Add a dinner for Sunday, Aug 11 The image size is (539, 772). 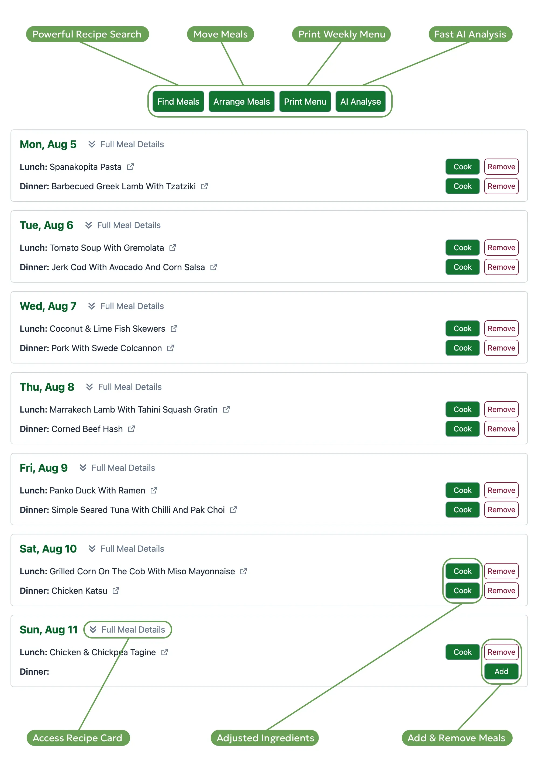coord(501,671)
